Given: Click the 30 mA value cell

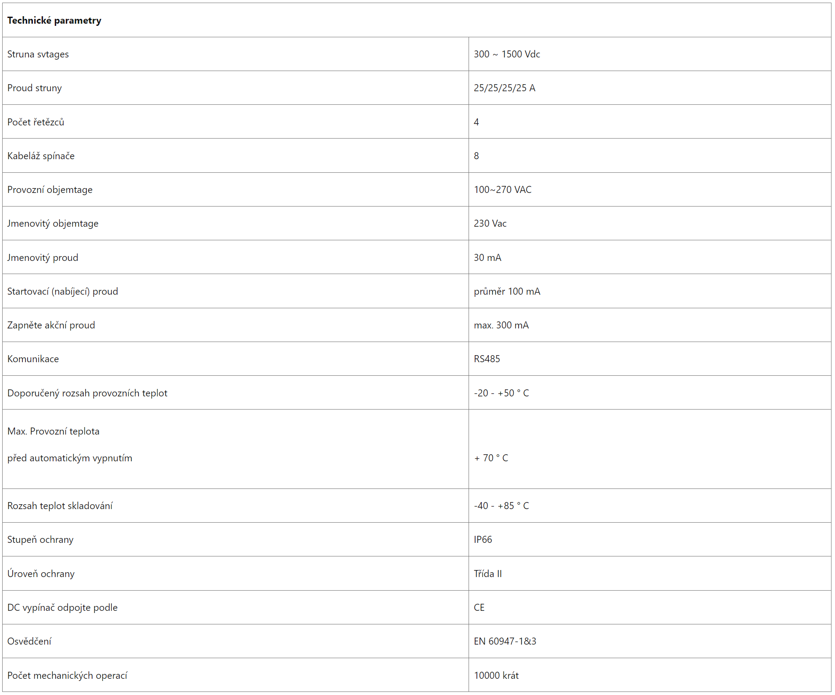Looking at the screenshot, I should 650,257.
